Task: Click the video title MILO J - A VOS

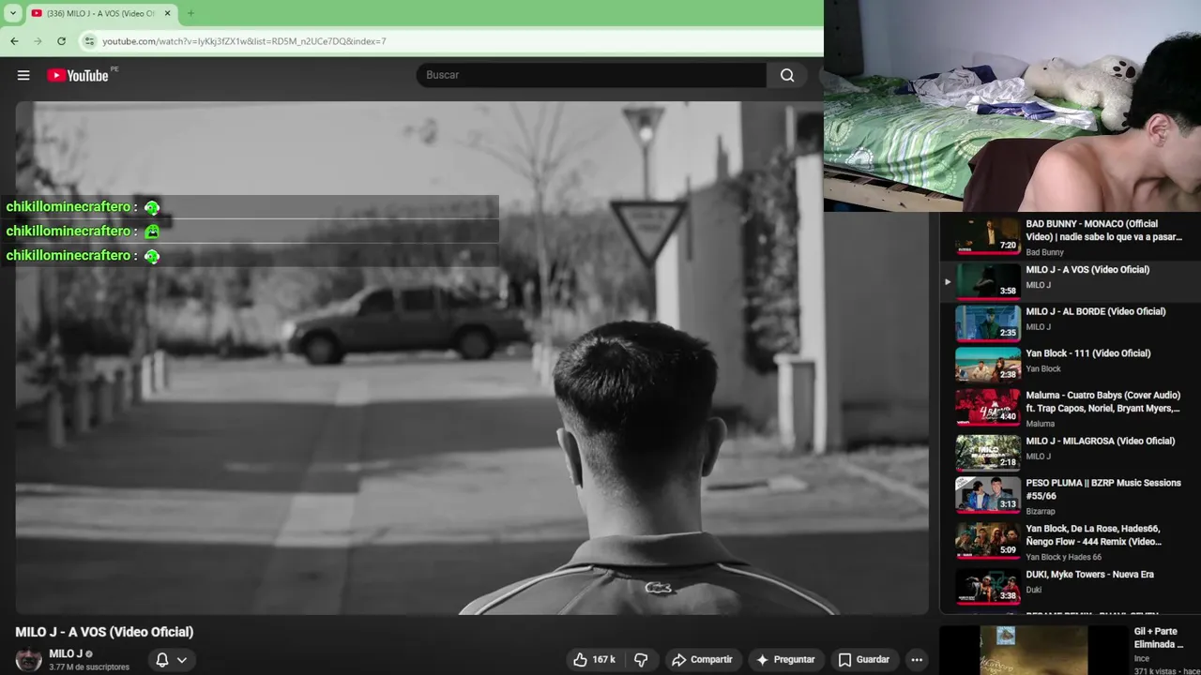Action: point(104,632)
